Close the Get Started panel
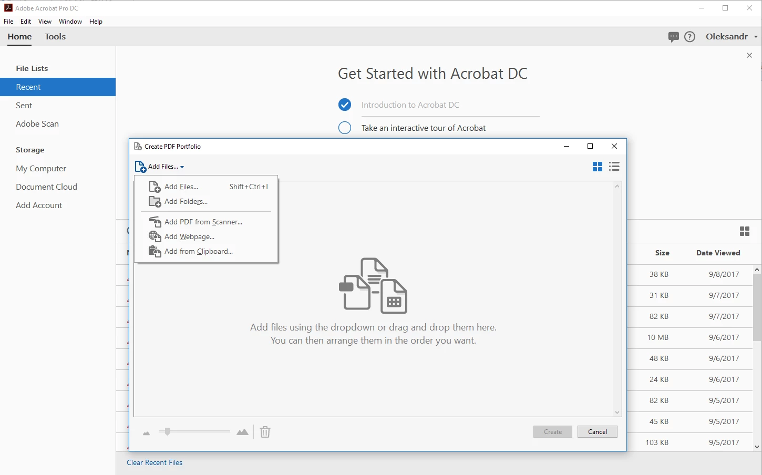This screenshot has height=475, width=762. pyautogui.click(x=749, y=55)
